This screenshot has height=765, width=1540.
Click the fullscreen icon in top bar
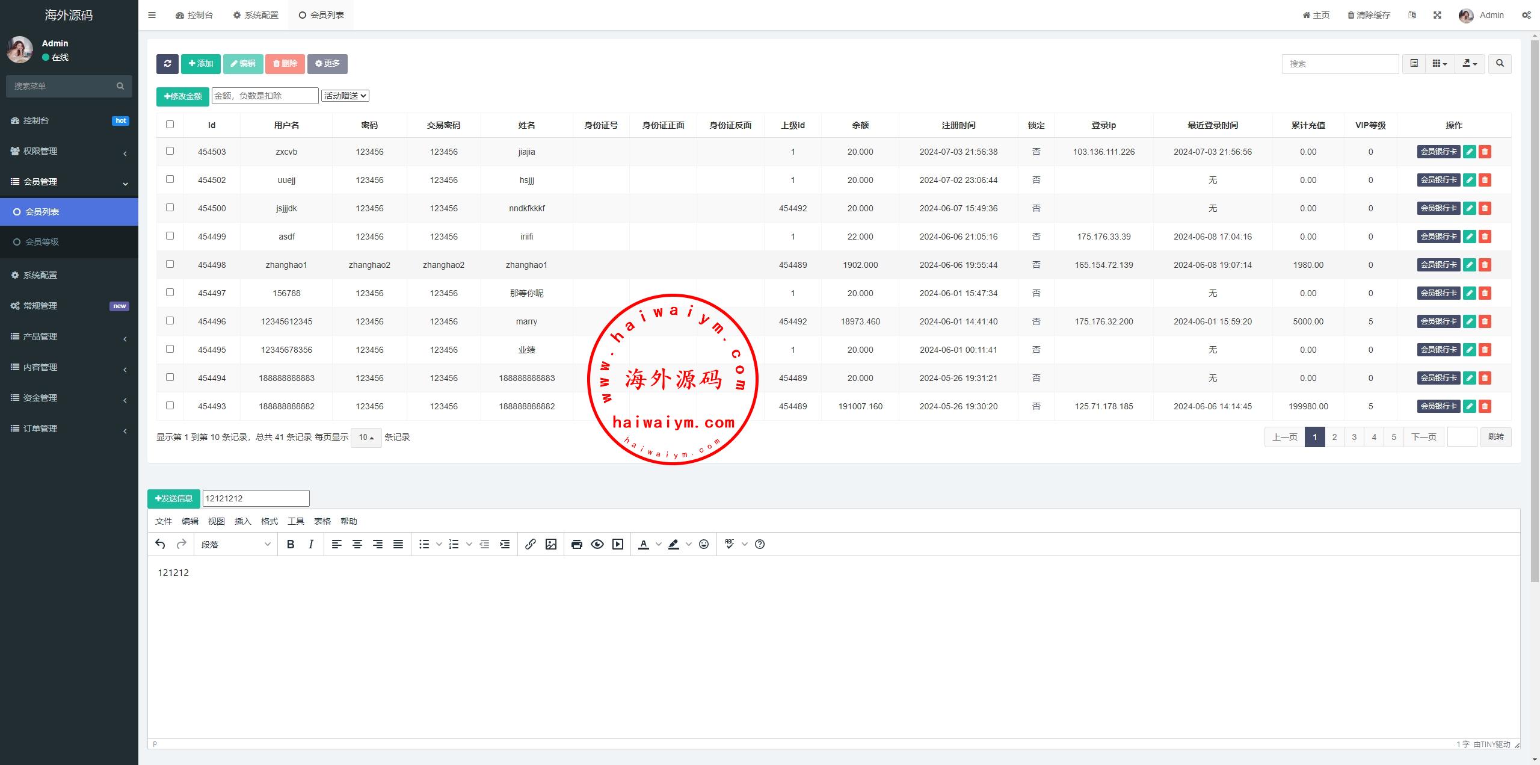(x=1437, y=15)
